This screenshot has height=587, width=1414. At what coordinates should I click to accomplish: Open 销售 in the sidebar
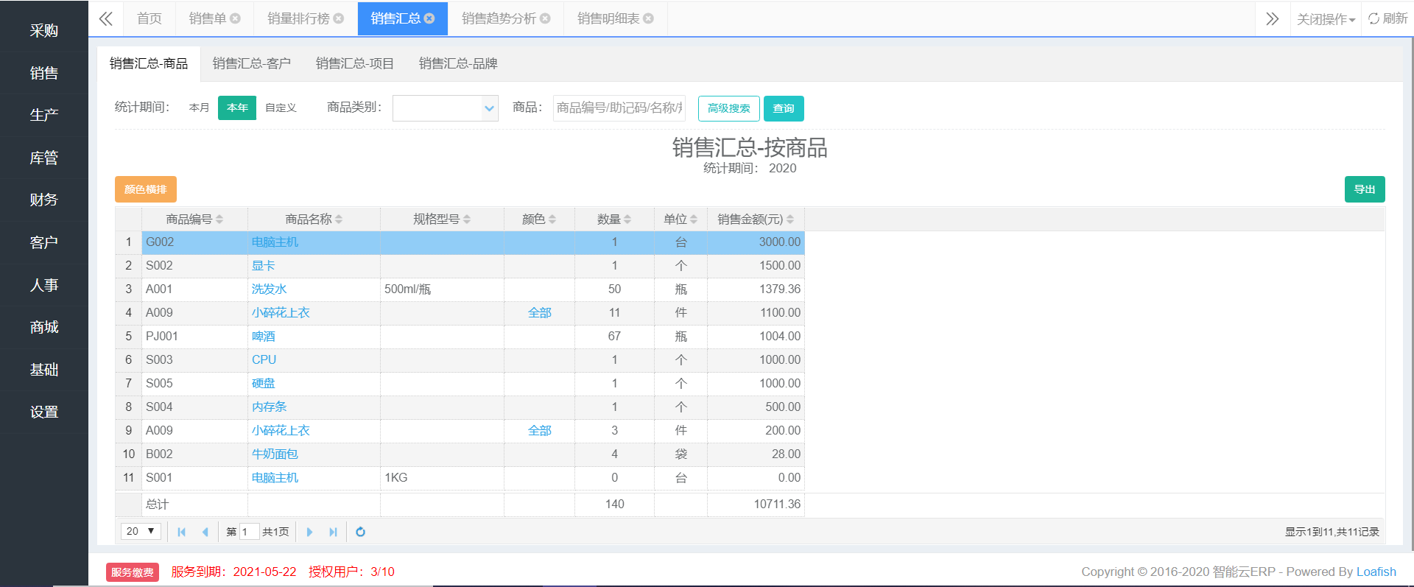pyautogui.click(x=44, y=73)
